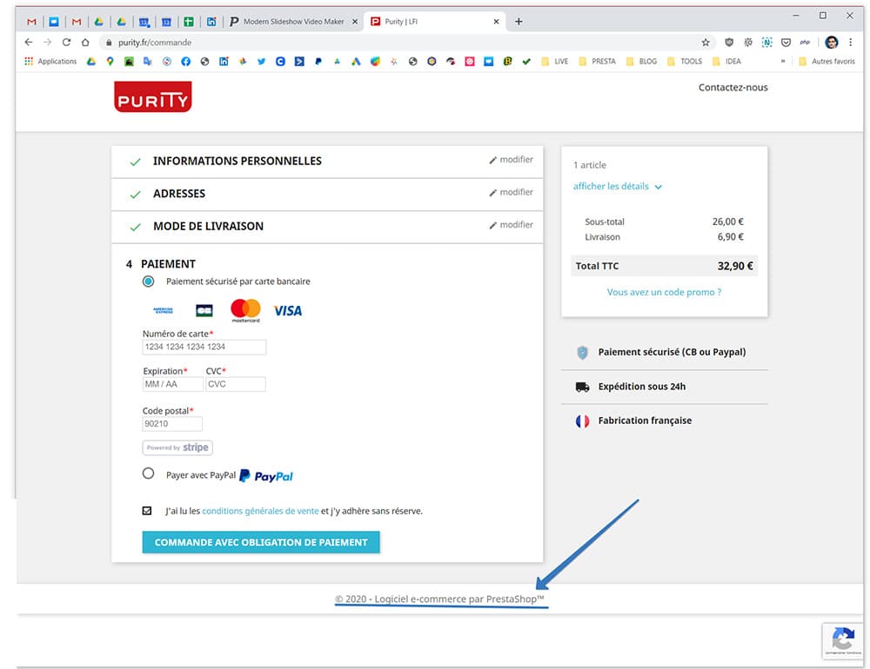Viewport: 870px width, 669px height.
Task: Switch to the Modern Slideshow Video Maker tab
Action: point(292,22)
